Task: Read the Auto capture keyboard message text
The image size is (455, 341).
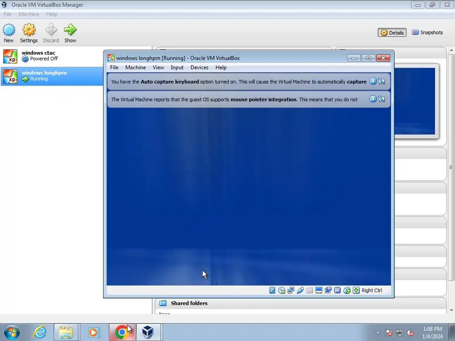Action: [x=239, y=82]
